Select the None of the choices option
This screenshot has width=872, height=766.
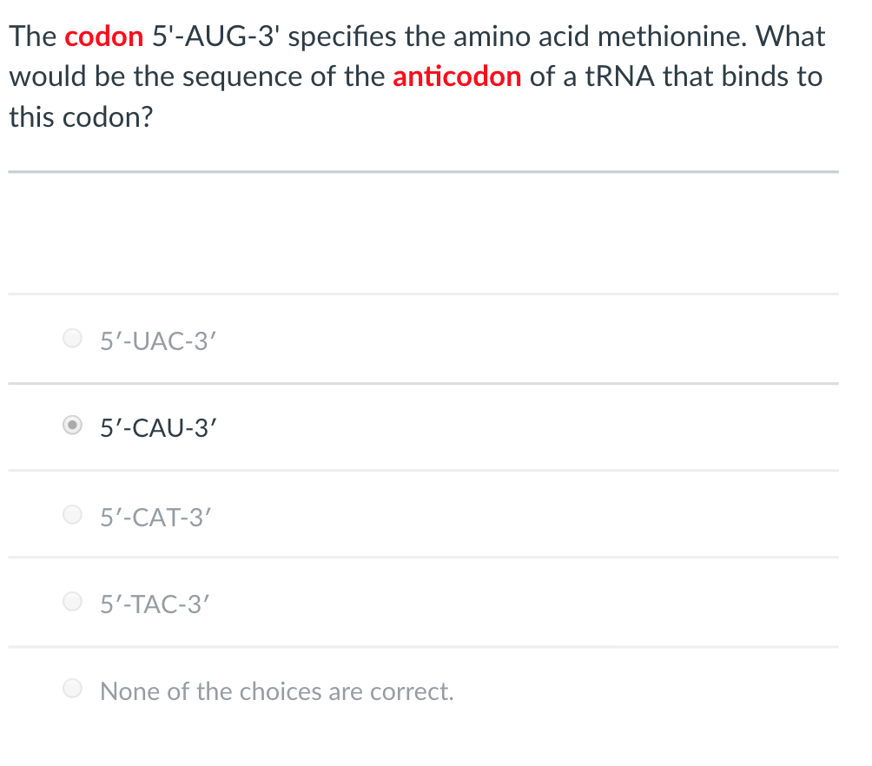(72, 688)
